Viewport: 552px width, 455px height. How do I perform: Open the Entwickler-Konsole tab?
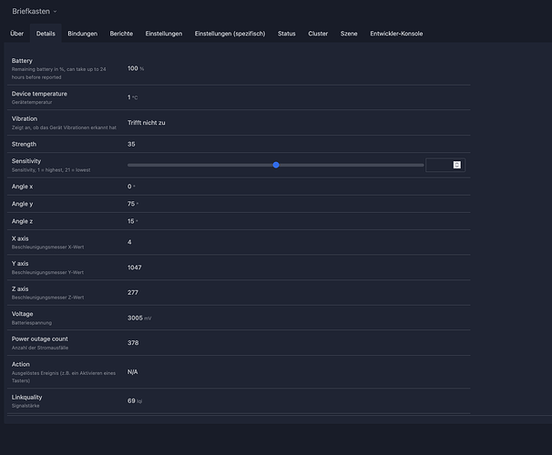(396, 34)
